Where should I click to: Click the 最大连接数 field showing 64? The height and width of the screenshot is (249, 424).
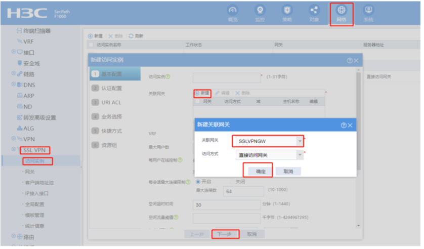coord(243,191)
